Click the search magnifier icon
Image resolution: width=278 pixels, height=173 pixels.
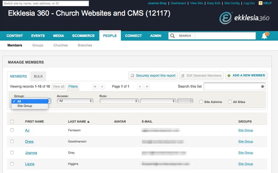[x=172, y=36]
